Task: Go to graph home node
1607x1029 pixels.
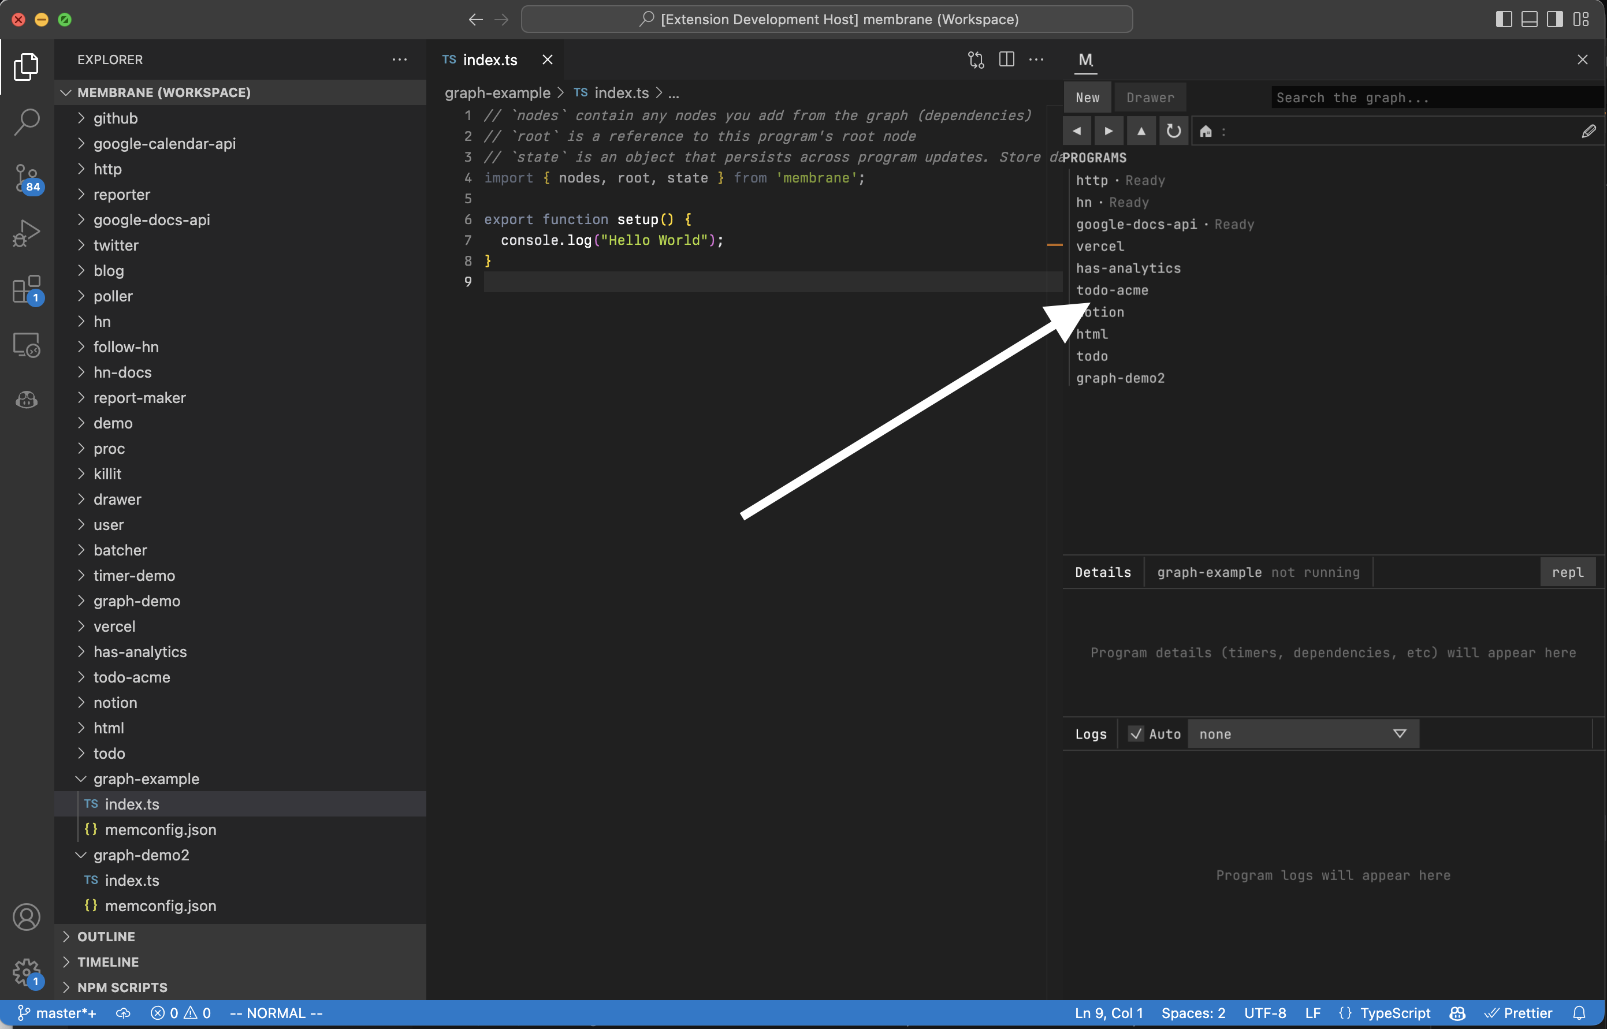Action: (x=1205, y=131)
